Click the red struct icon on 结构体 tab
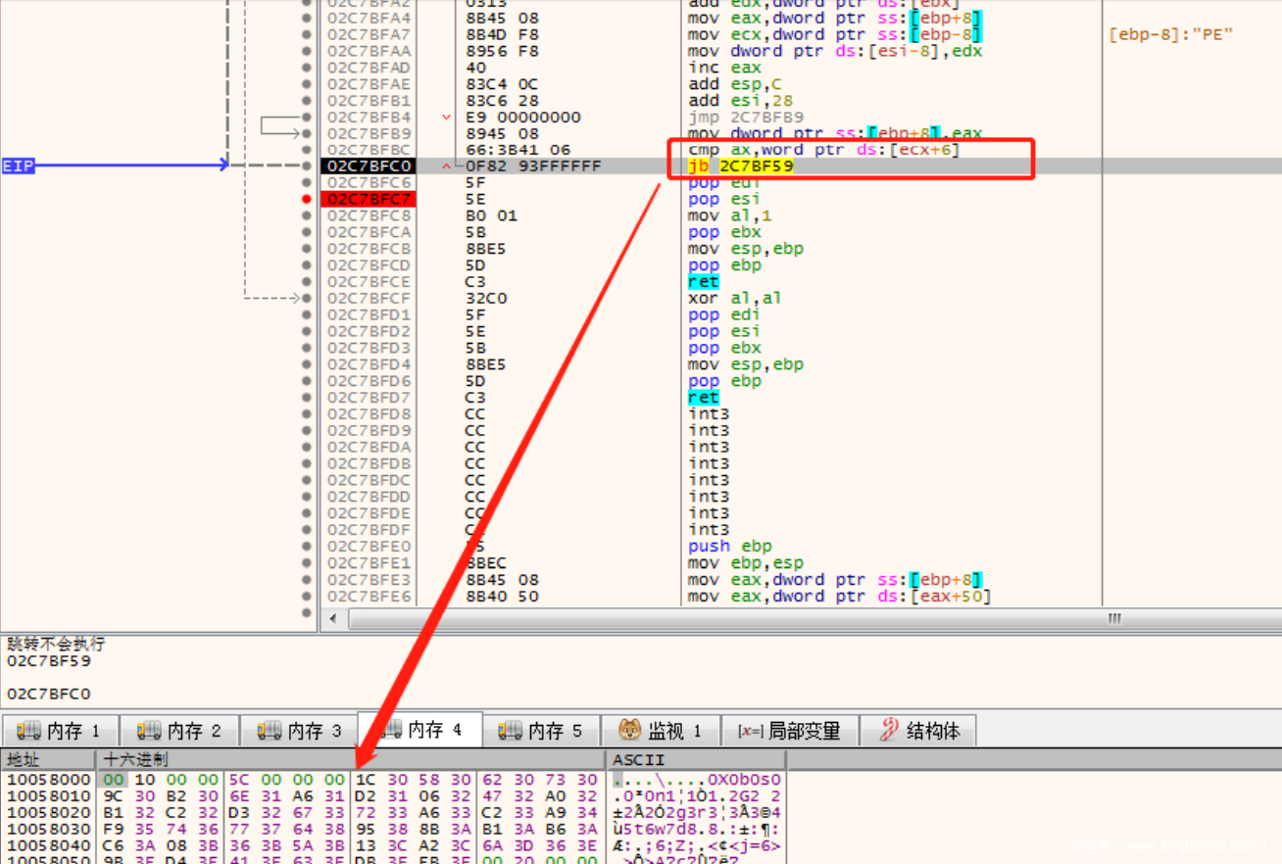The height and width of the screenshot is (864, 1282). tap(889, 730)
